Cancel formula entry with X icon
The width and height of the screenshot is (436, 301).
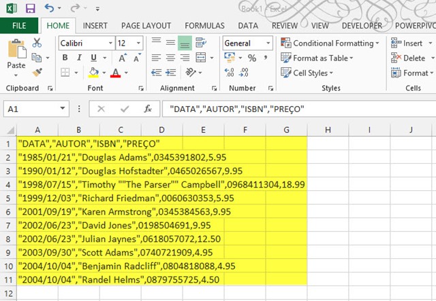[102, 109]
